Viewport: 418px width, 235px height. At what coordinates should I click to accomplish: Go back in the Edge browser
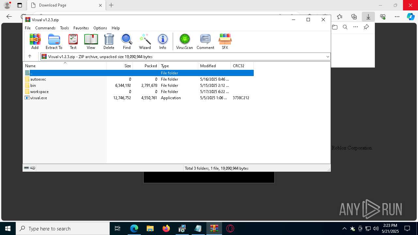[x=9, y=17]
